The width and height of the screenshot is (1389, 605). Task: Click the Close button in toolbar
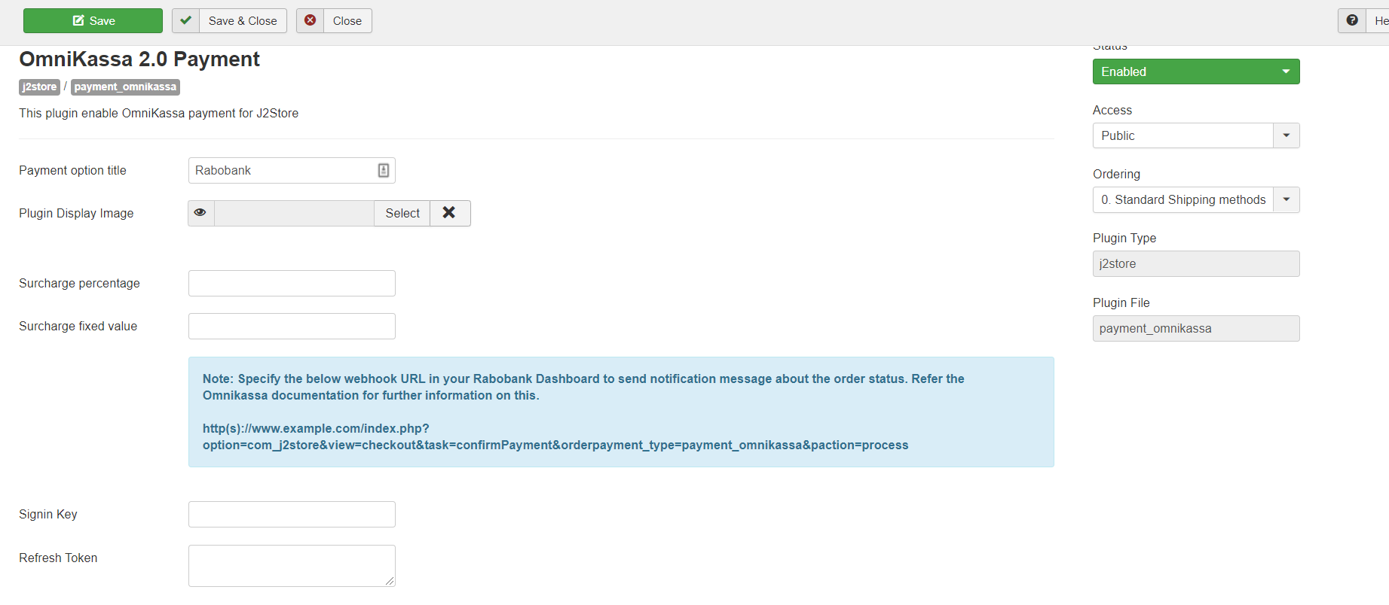[334, 21]
